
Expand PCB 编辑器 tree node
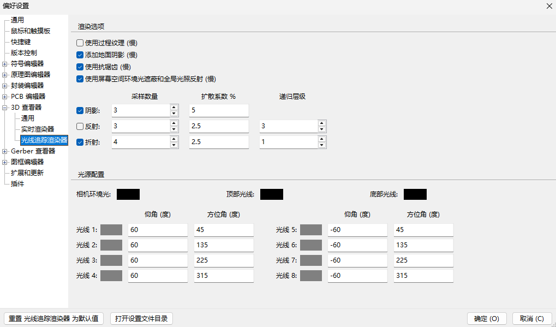4,97
